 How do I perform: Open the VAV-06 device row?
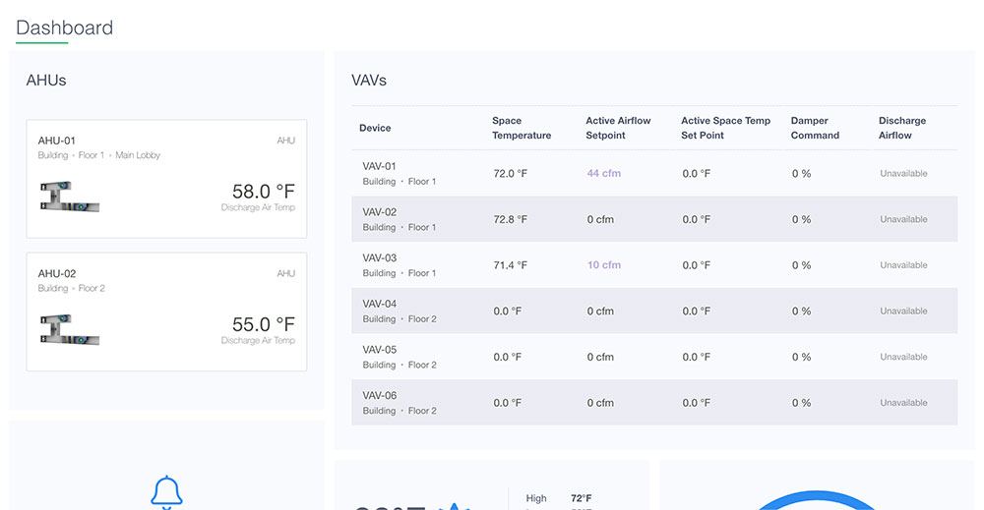654,402
